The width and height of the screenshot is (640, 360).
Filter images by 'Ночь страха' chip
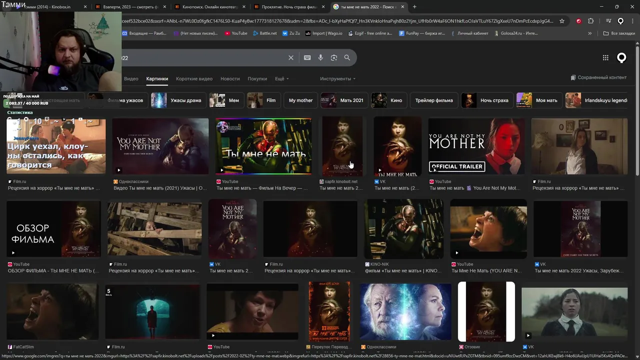point(486,100)
